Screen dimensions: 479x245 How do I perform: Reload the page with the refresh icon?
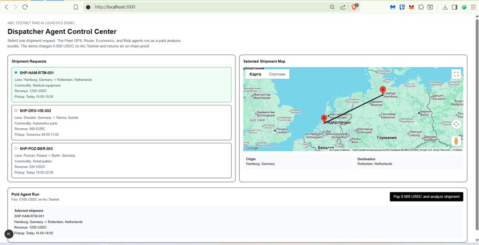coord(25,7)
